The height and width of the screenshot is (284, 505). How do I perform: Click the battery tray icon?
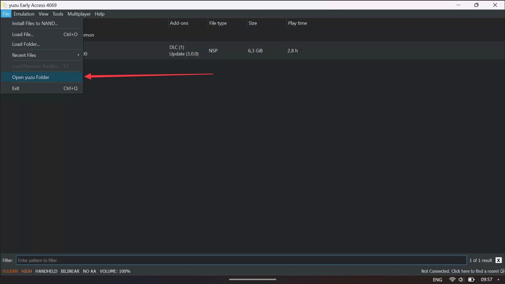(471, 280)
